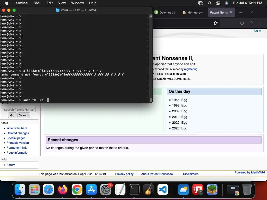
Task: Open the Help menu
Action: tap(93, 3)
